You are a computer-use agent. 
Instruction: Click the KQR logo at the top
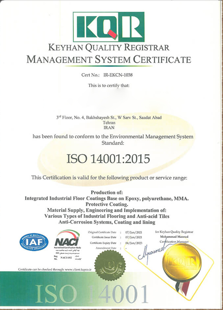(109, 27)
